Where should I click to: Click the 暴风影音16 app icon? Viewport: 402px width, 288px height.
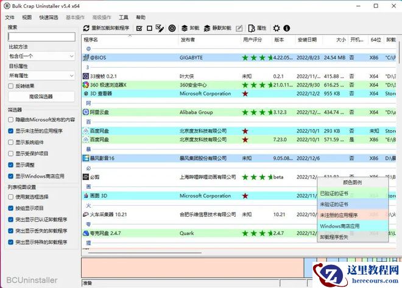pyautogui.click(x=86, y=158)
